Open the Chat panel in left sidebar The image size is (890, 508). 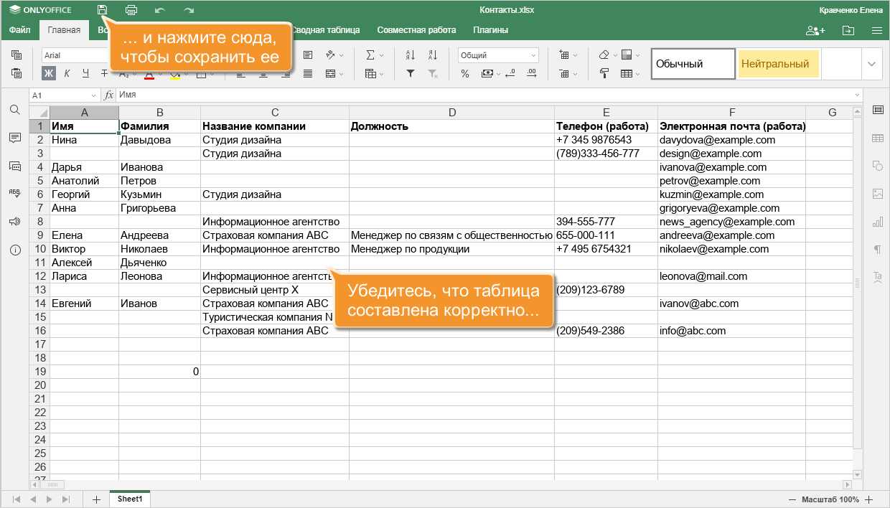point(14,165)
